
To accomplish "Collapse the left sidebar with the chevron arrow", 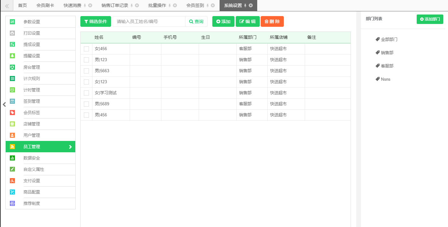I will coord(4,105).
